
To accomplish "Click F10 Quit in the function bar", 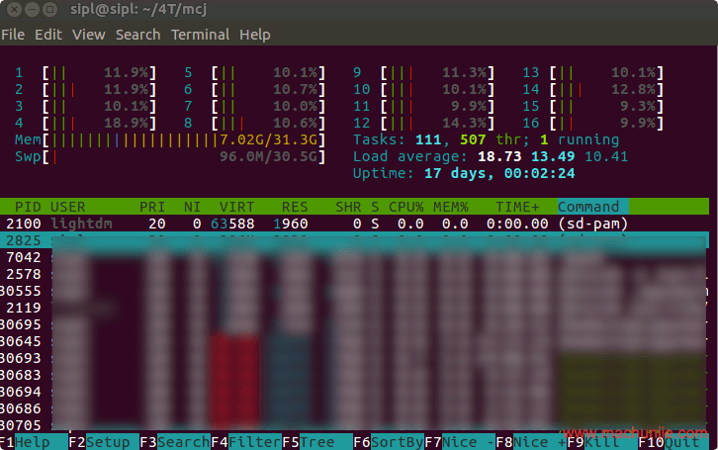I will coord(673,442).
